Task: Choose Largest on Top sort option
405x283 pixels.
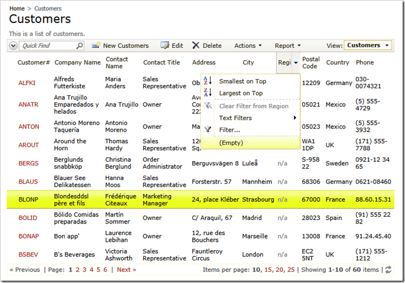Action: (x=241, y=93)
